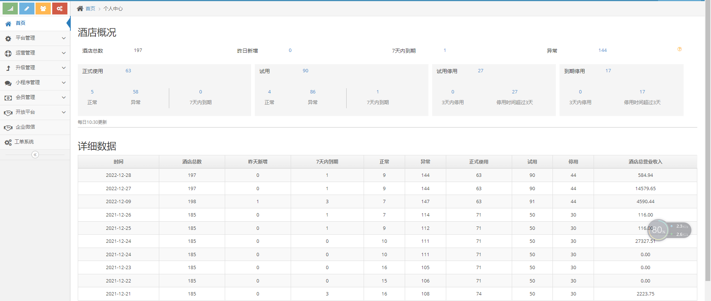Click the green bar-chart shortcut button

tap(10, 9)
